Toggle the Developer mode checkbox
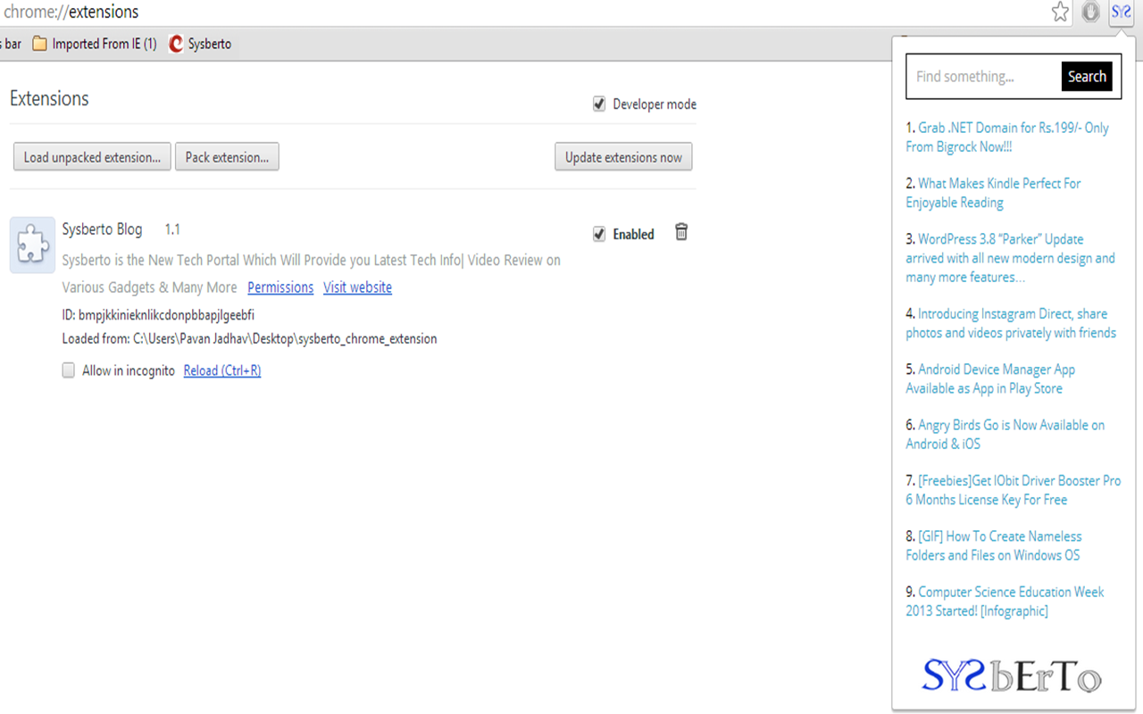 pyautogui.click(x=599, y=104)
